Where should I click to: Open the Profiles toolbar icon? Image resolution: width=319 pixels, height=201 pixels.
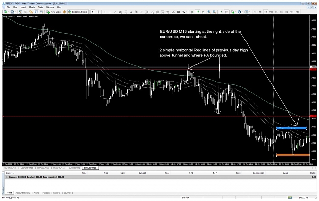(12, 12)
